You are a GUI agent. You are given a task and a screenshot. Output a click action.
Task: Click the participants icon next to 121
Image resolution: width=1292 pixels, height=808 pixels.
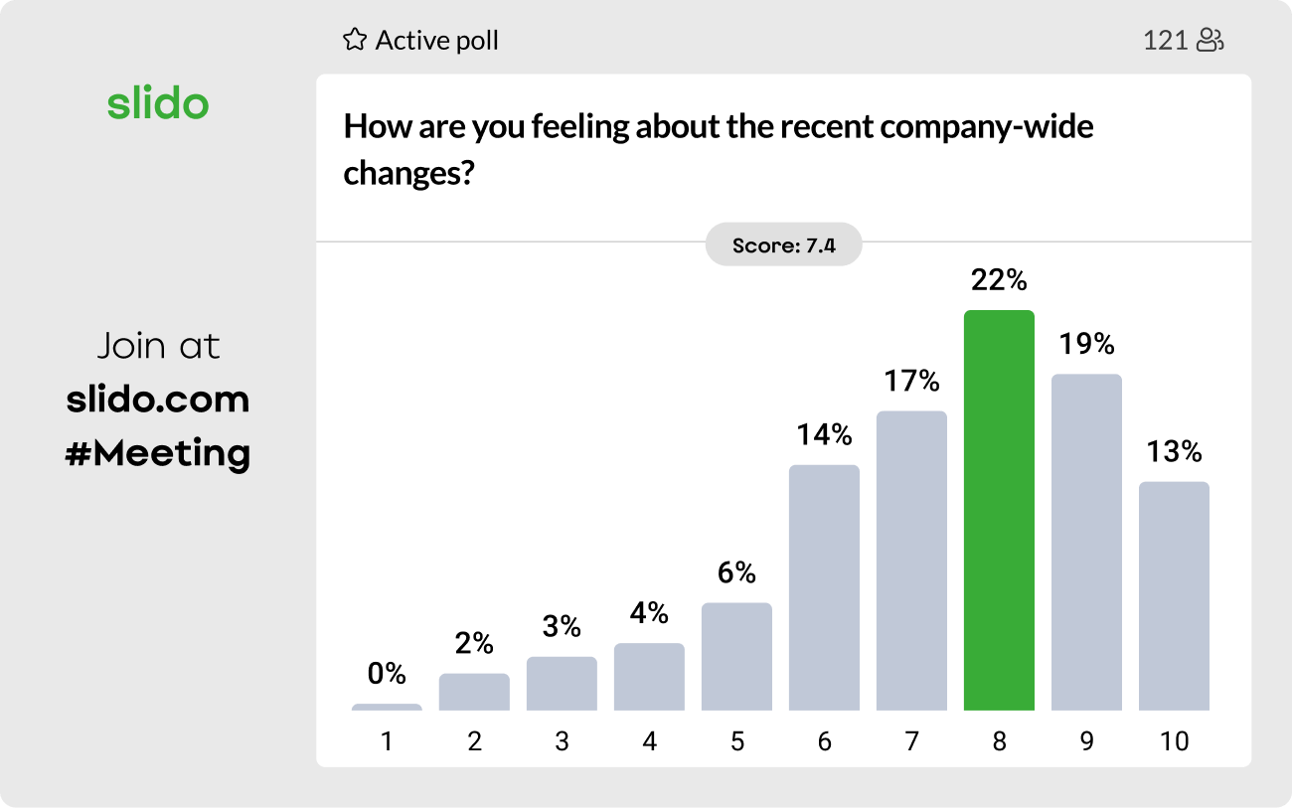[1210, 41]
